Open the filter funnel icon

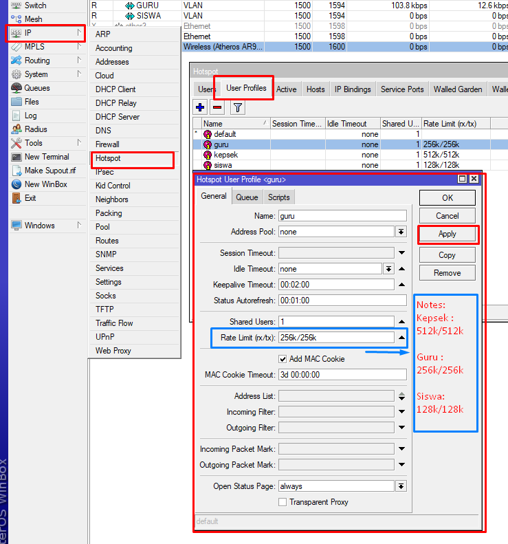tap(237, 107)
